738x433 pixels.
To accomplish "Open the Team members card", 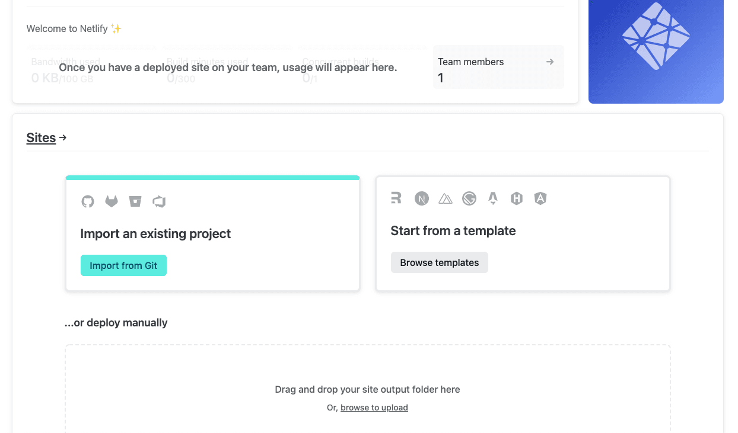I will point(498,67).
